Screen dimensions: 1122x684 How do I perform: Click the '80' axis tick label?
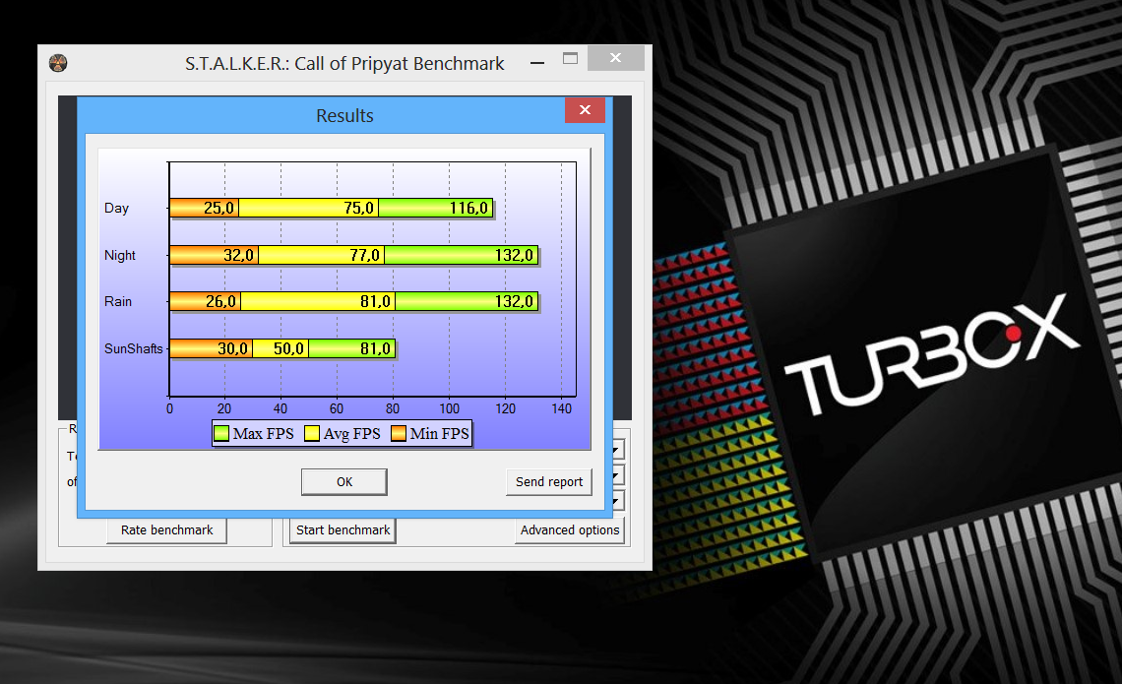click(393, 408)
